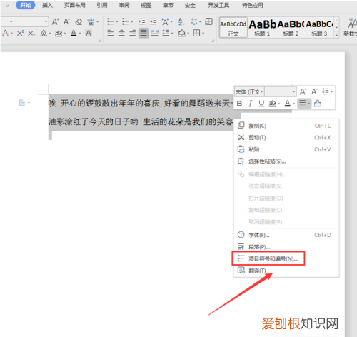357x337 pixels.
Task: Toggle strikethrough A in the ribbon
Action: point(5,34)
